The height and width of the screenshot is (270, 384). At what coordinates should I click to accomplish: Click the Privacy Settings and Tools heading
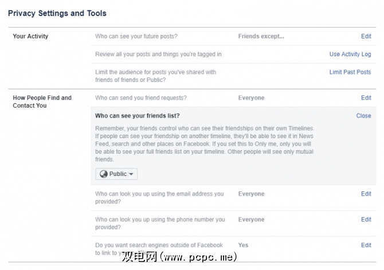pos(57,13)
